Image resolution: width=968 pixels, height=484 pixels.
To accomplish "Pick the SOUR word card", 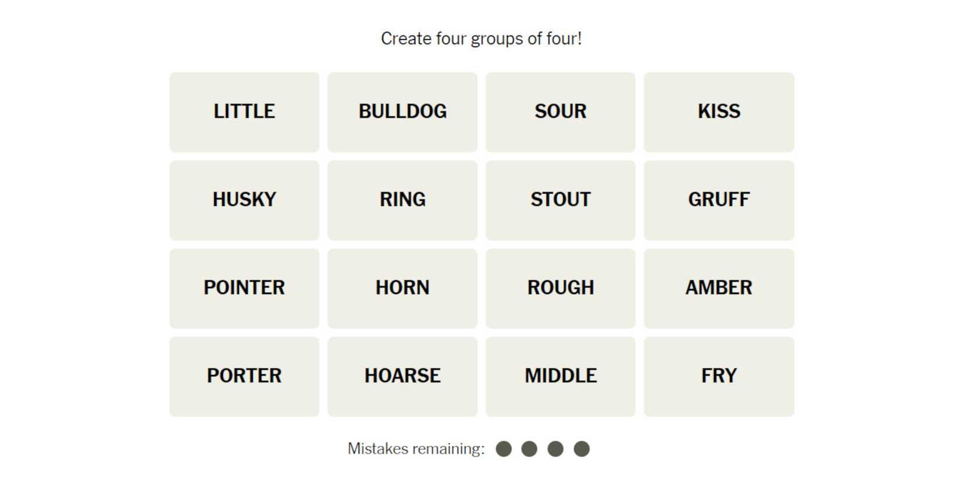I will tap(560, 112).
